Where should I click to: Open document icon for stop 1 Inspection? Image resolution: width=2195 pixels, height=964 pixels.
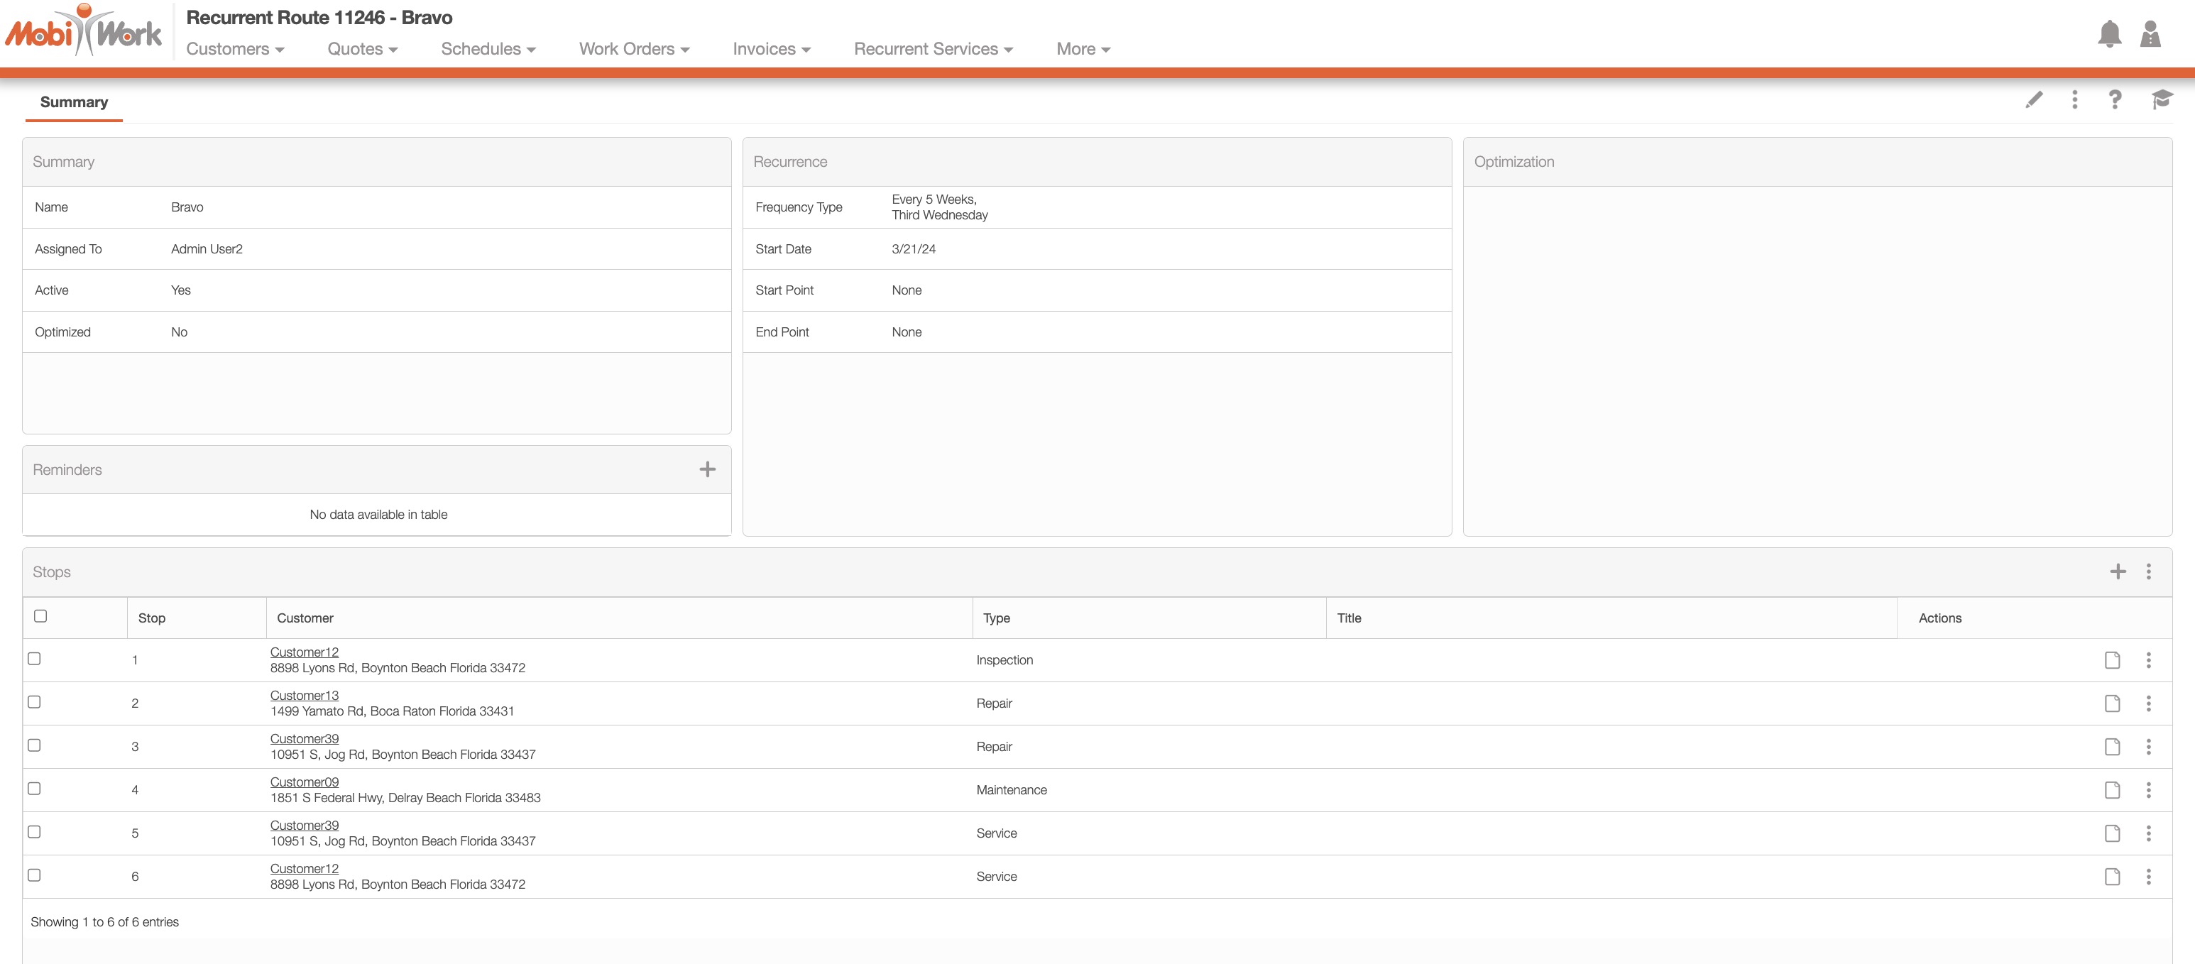2111,661
